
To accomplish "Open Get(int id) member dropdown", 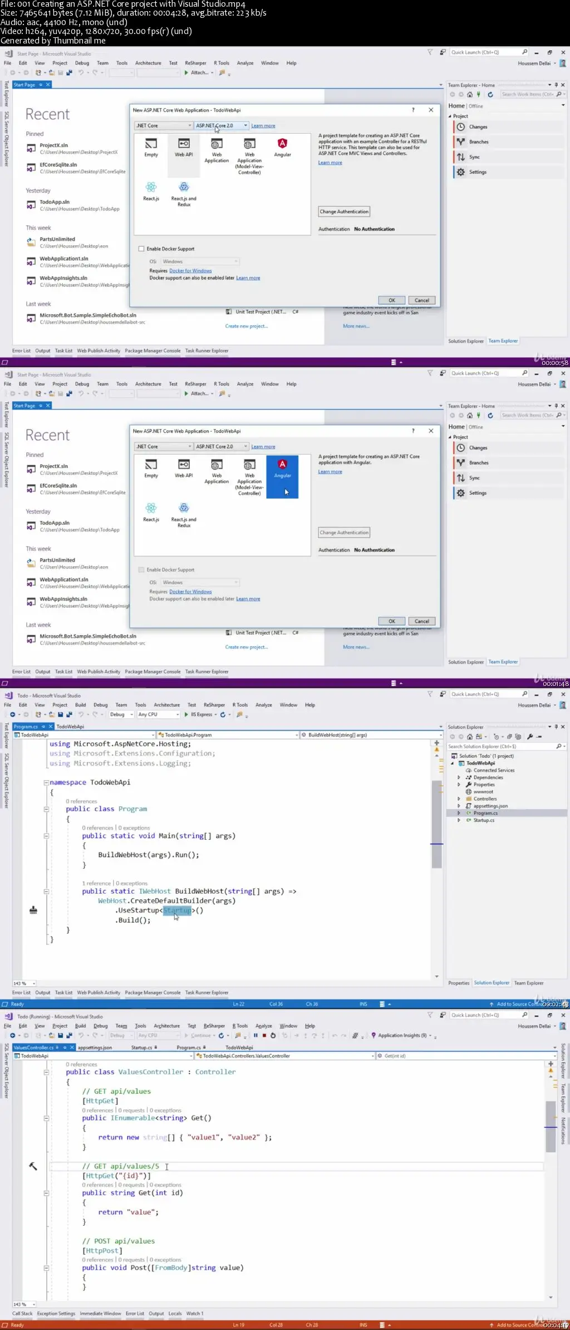I will click(467, 1056).
